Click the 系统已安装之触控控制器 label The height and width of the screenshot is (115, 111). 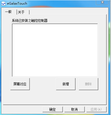pyautogui.click(x=30, y=21)
